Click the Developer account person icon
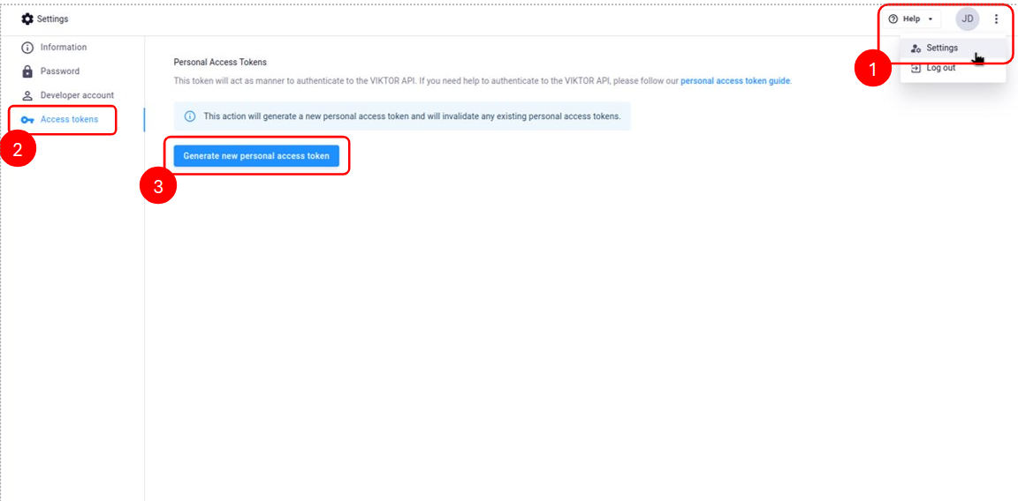Viewport: 1018px width, 501px height. click(27, 95)
